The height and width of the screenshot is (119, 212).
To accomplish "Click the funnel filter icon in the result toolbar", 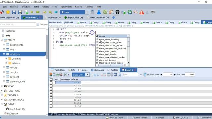I will point(145,75).
